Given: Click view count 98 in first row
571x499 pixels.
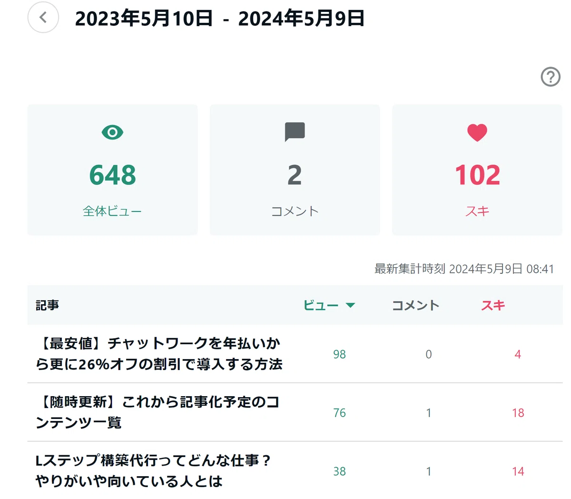Looking at the screenshot, I should click(339, 354).
